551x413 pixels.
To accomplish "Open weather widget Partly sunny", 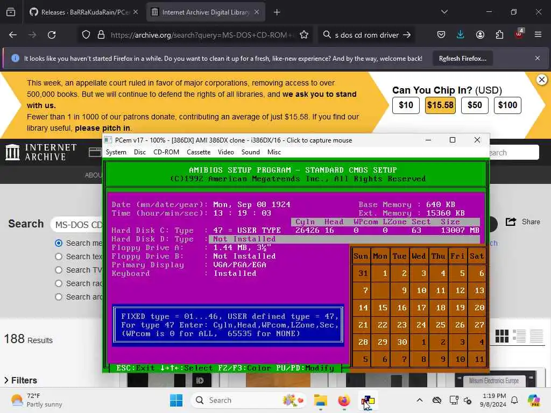I will tap(36, 400).
